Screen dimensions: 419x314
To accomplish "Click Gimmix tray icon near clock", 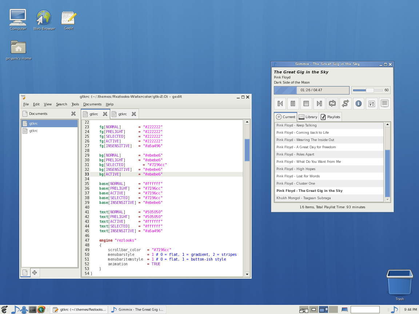I will point(394,310).
